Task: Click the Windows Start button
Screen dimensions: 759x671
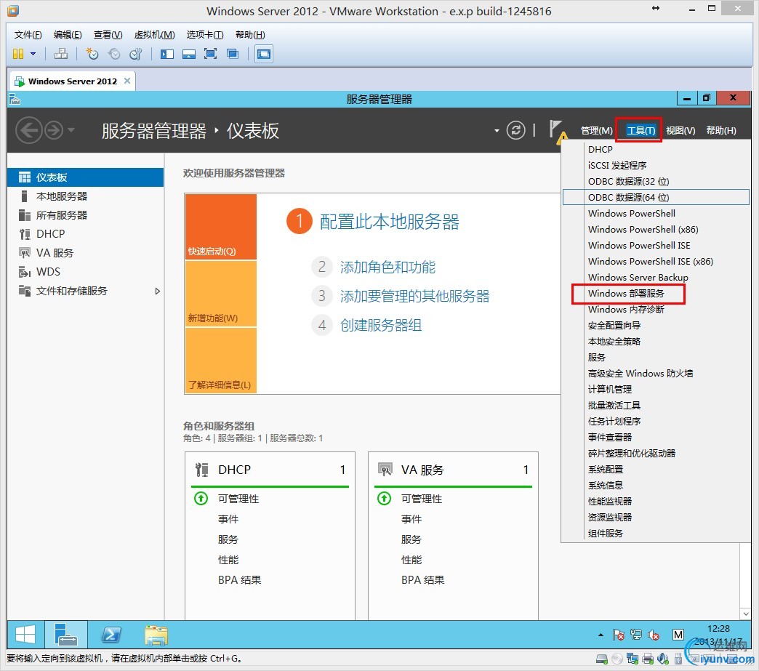Action: (x=25, y=635)
